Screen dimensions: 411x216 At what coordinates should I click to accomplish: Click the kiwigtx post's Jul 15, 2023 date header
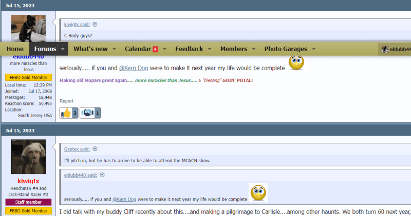coord(20,131)
